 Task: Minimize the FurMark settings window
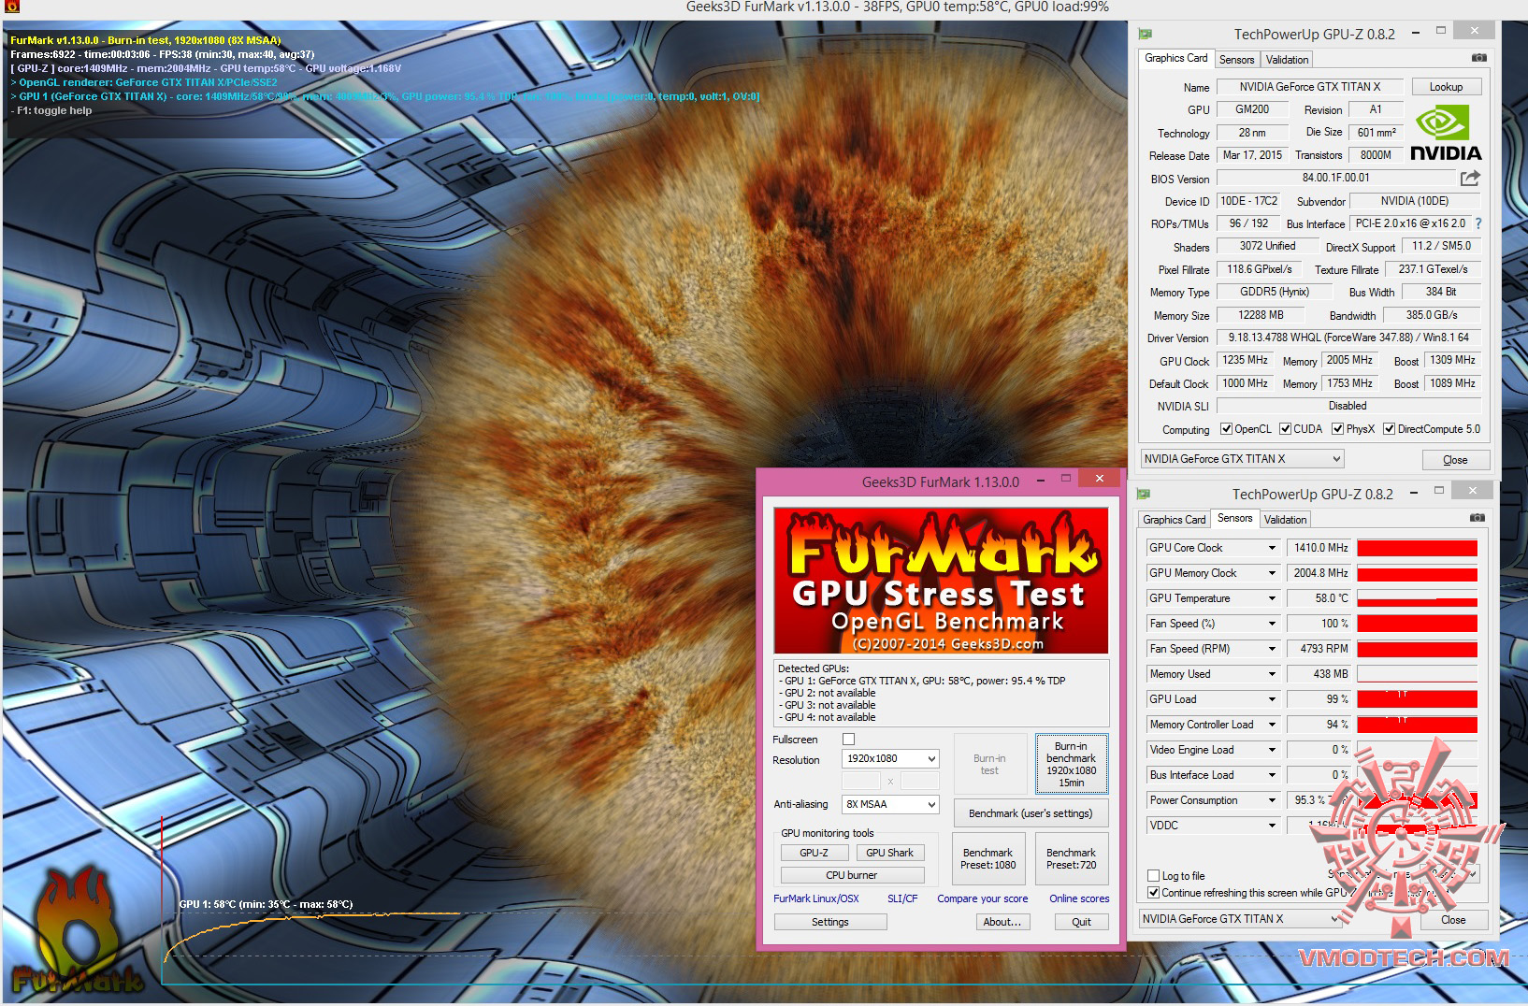coord(1041,480)
